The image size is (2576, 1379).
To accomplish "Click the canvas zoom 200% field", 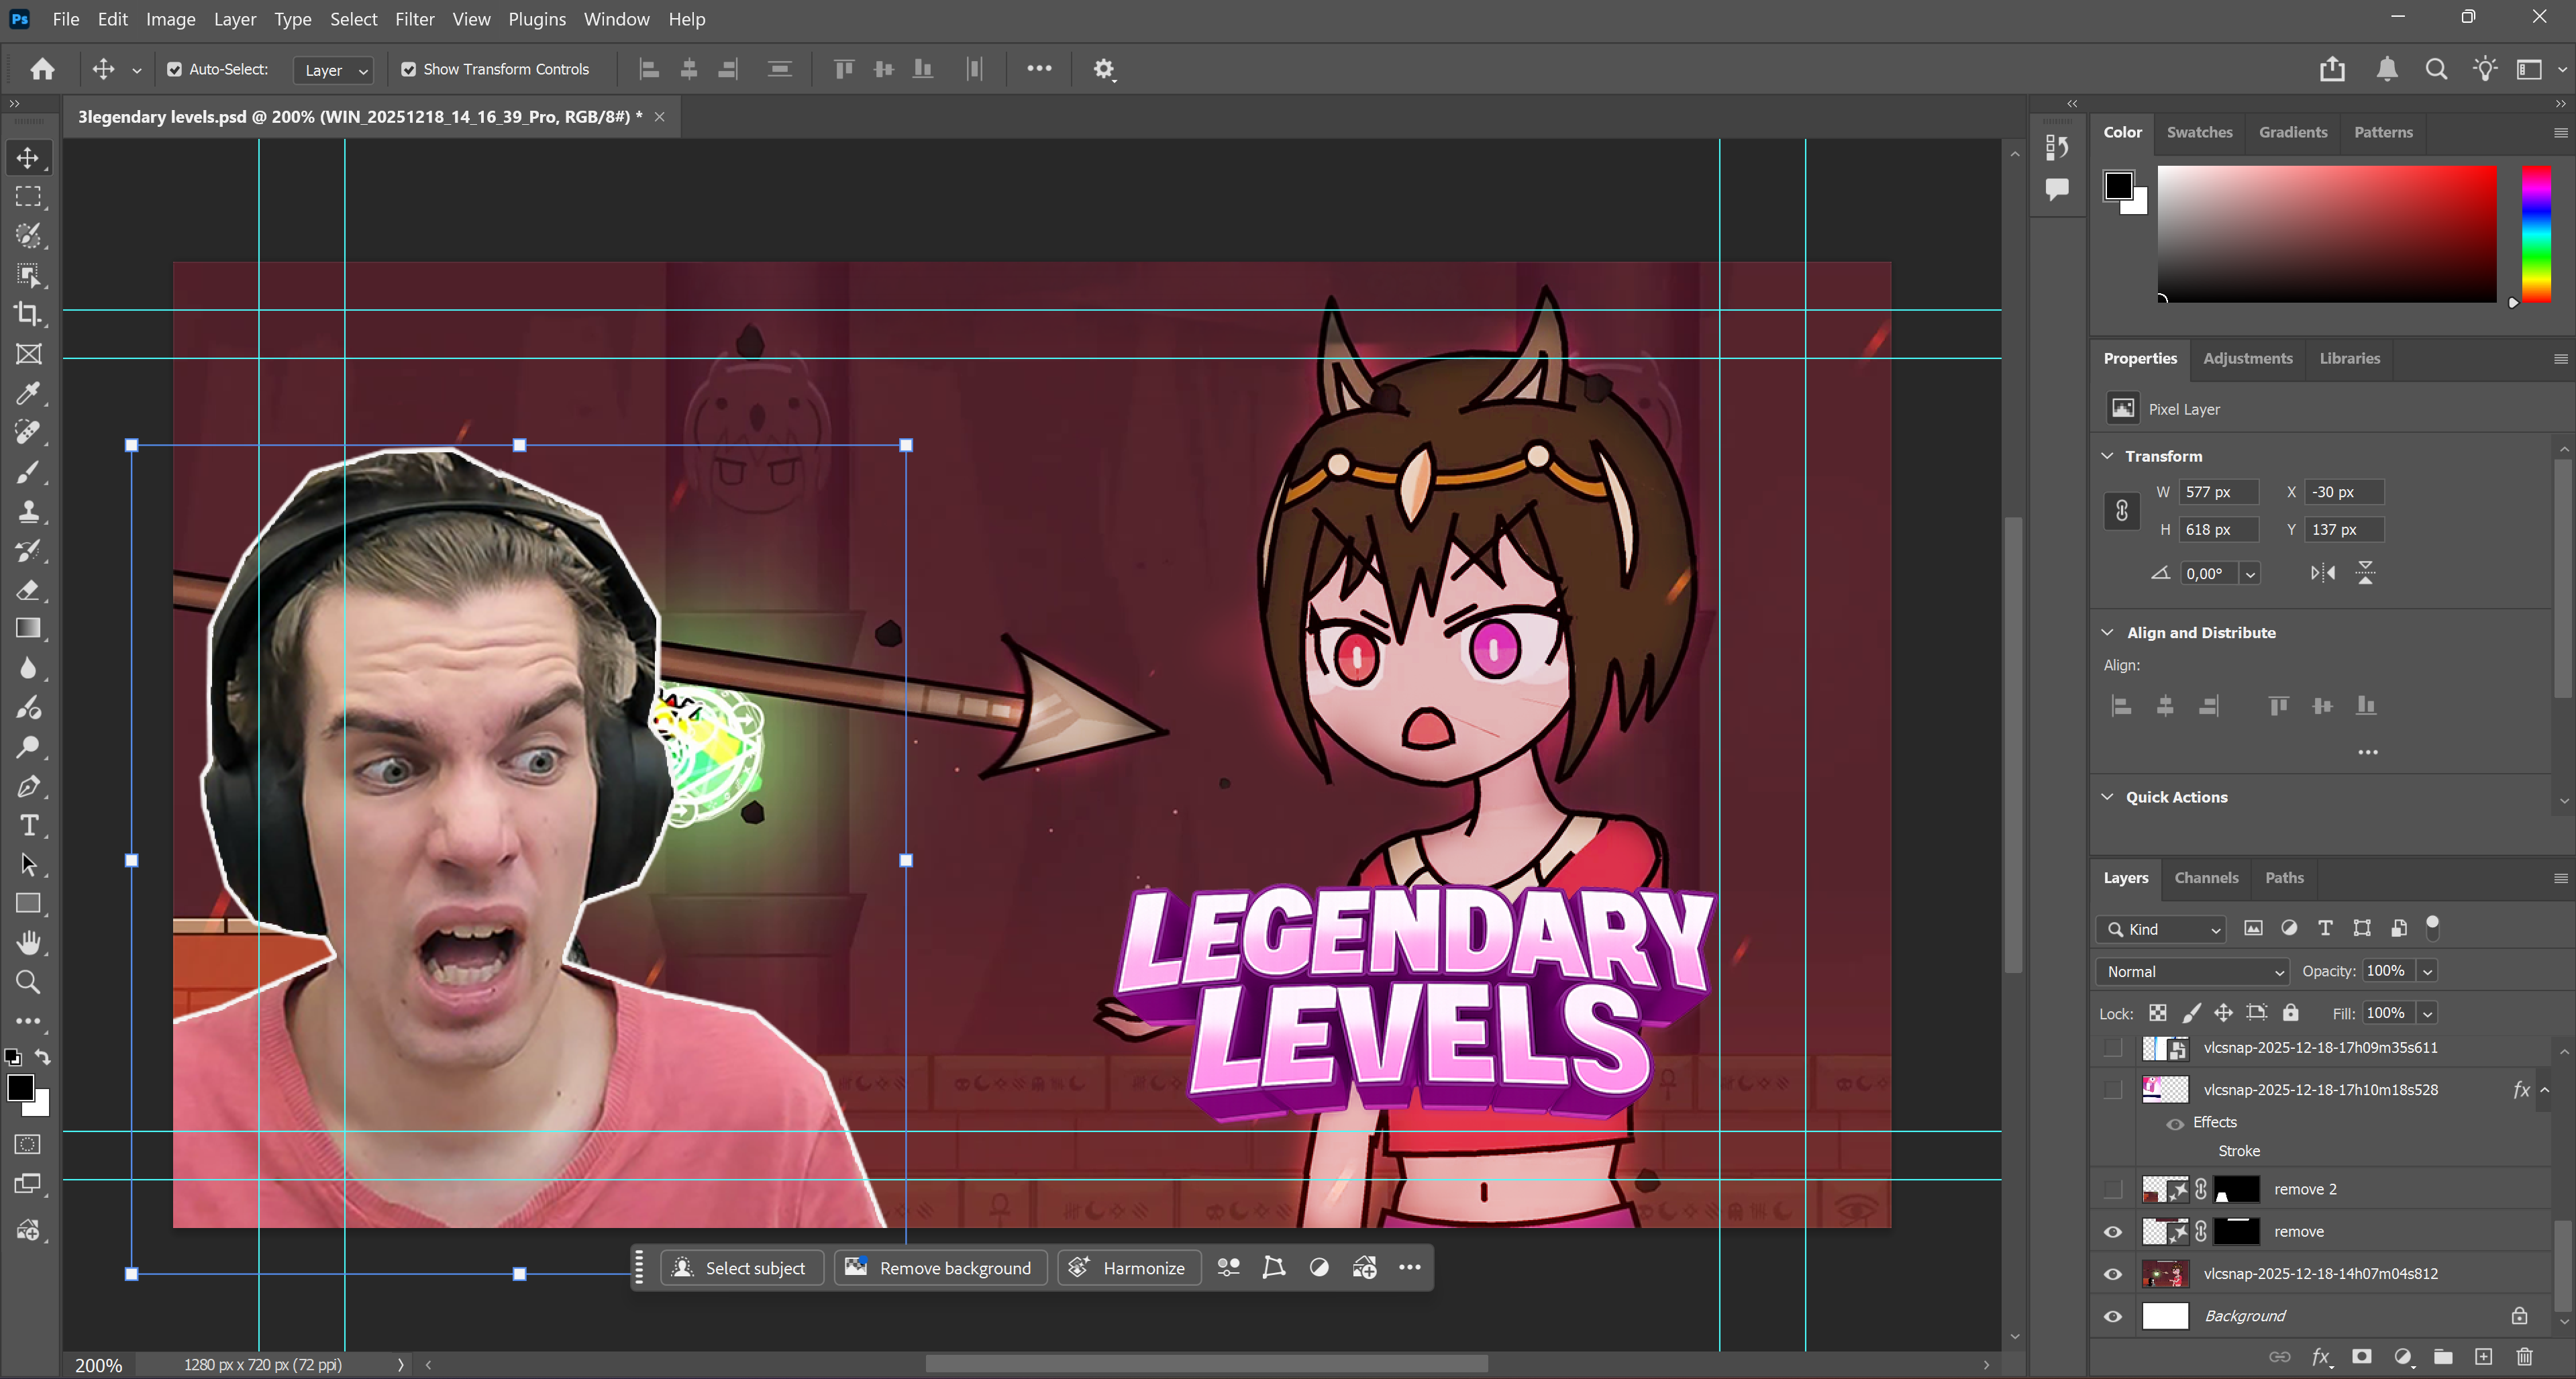I will click(x=99, y=1365).
